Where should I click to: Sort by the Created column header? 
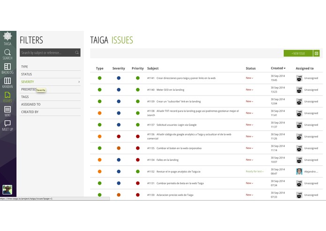pyautogui.click(x=278, y=68)
